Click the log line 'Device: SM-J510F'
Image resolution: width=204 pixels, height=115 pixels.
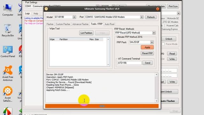tap(55, 74)
